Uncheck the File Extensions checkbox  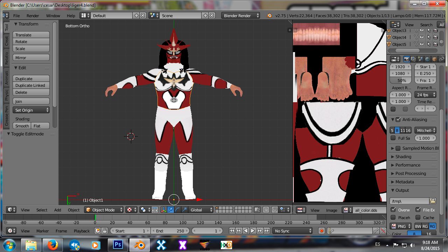pyautogui.click(x=418, y=210)
